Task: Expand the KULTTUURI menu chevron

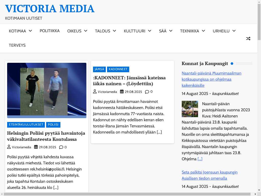Action: click(x=149, y=31)
